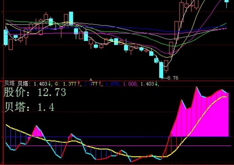Click the small triangle marker below the chart
234x165 pixels.
(x=91, y=80)
